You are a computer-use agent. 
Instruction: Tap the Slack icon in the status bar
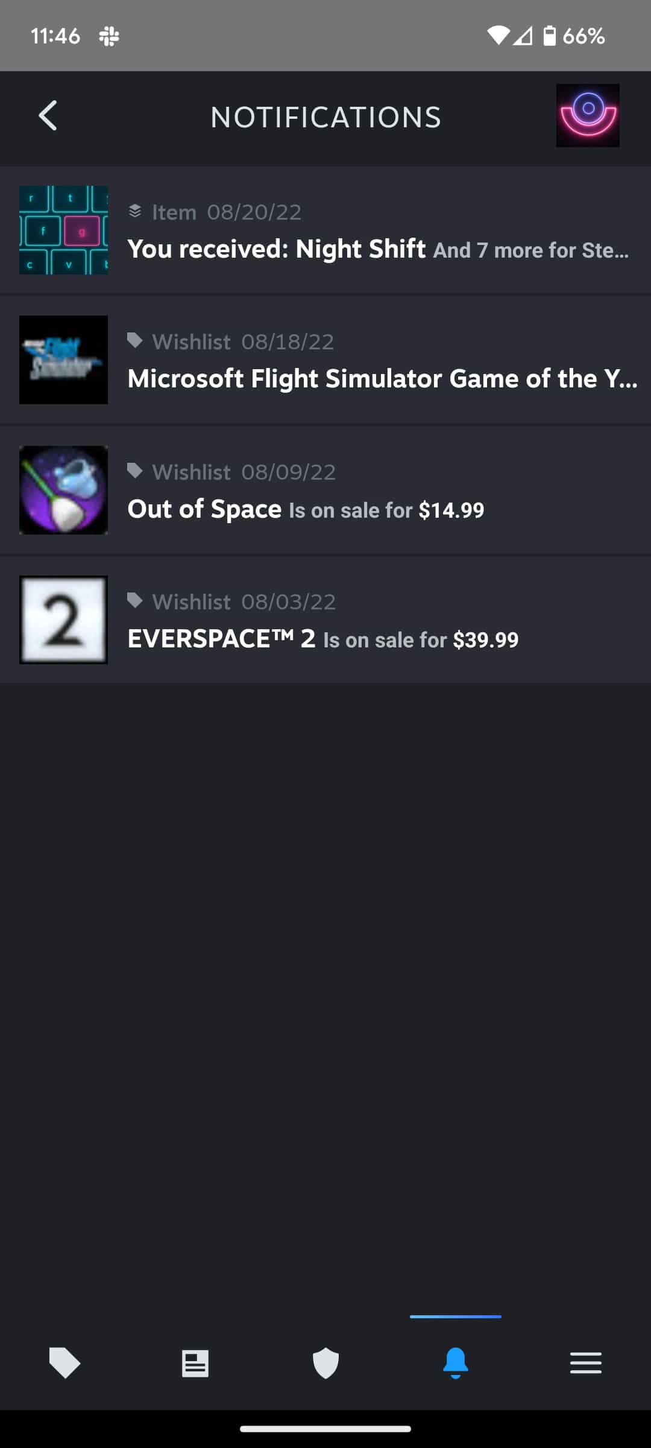tap(108, 36)
